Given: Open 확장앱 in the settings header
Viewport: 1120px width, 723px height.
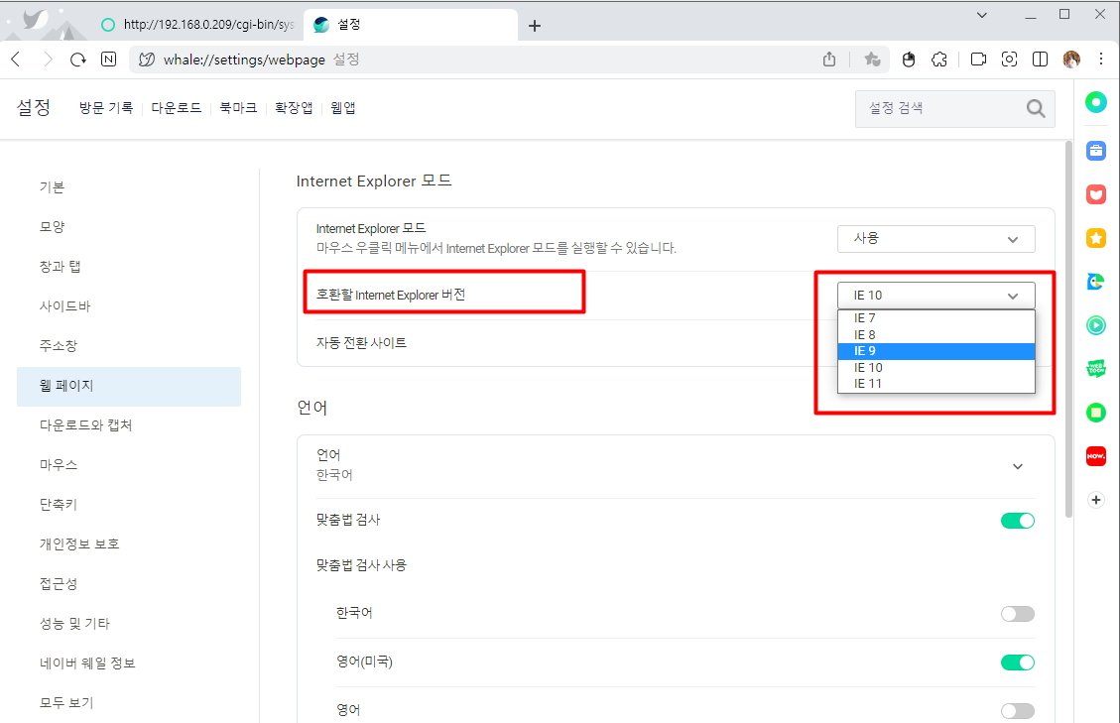Looking at the screenshot, I should point(294,108).
